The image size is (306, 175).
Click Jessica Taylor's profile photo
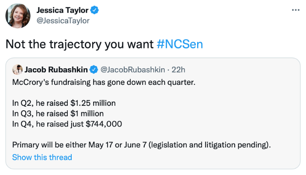pyautogui.click(x=17, y=16)
